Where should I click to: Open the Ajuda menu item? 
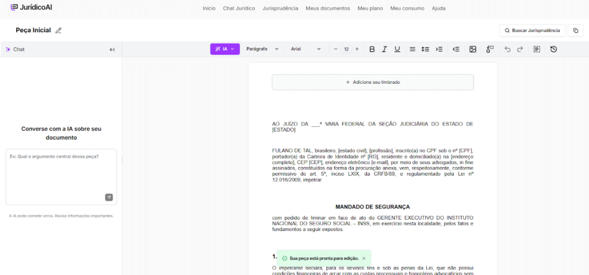click(438, 8)
